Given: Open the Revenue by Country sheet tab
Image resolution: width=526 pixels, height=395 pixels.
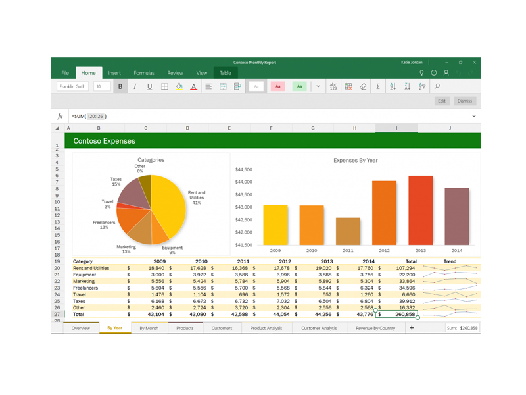Looking at the screenshot, I should [375, 328].
